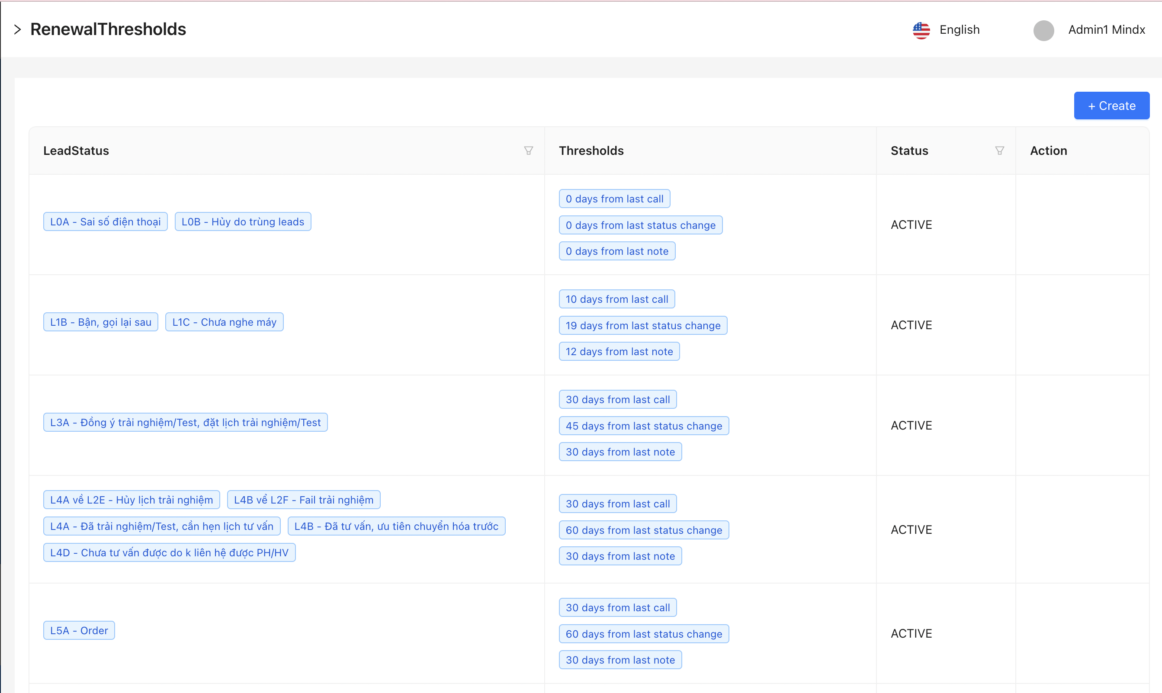This screenshot has width=1162, height=693.
Task: Click the L1B - Bận, gọi lại sau tag
Action: point(100,322)
